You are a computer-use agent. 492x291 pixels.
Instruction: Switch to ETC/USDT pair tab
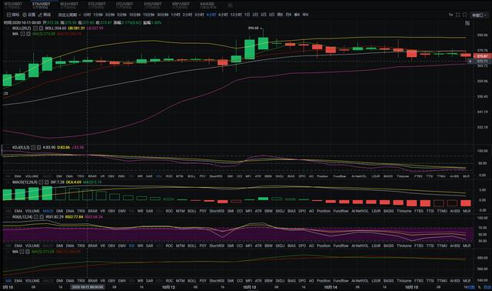pyautogui.click(x=97, y=5)
